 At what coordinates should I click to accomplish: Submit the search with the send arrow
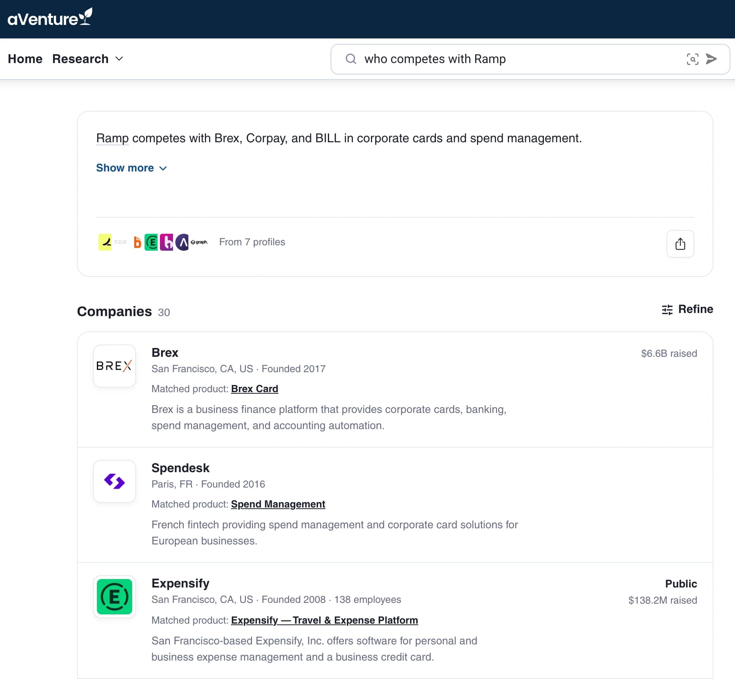click(711, 59)
